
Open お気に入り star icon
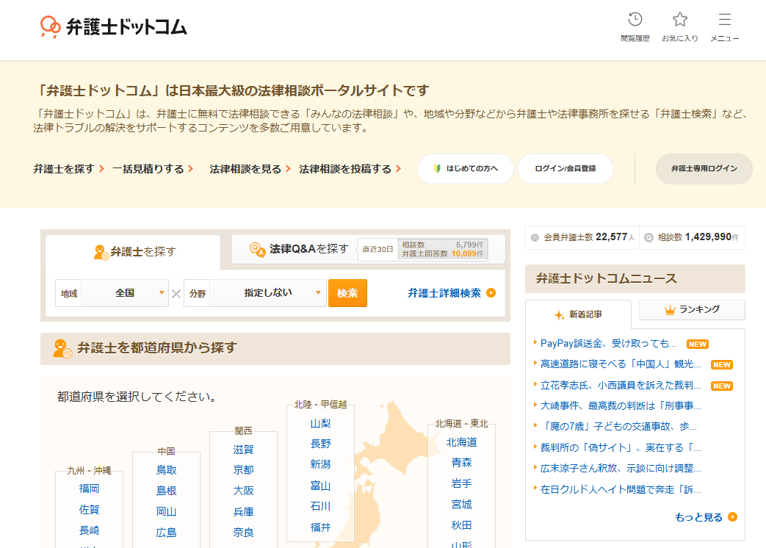point(680,20)
